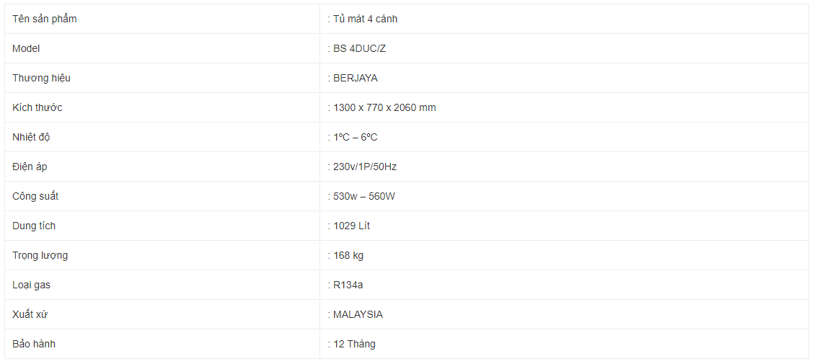Click the 'Model' row label

point(26,49)
